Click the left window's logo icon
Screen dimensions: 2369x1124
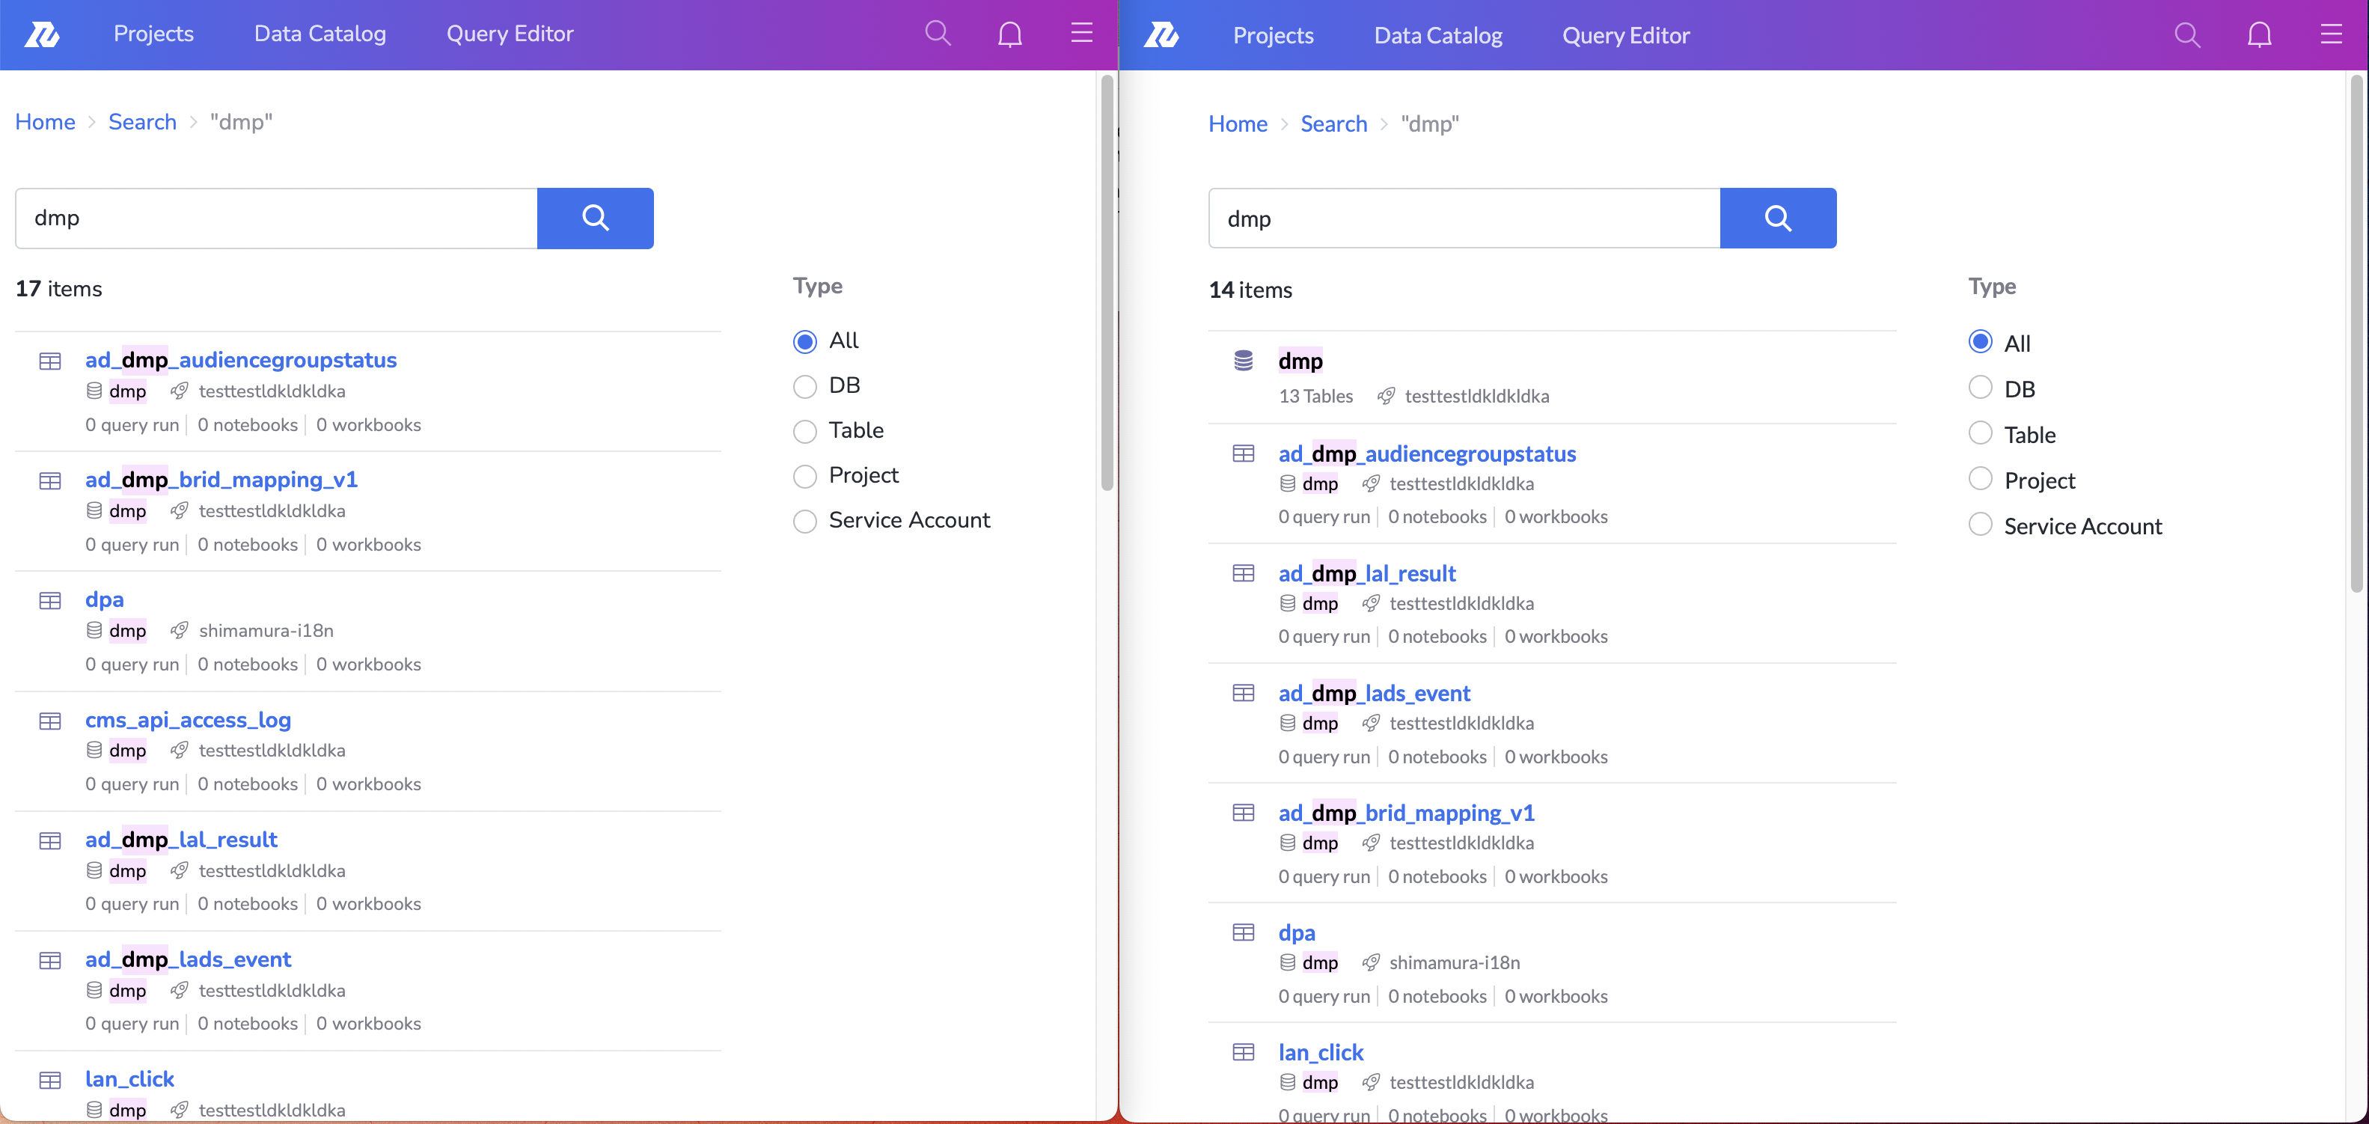click(x=43, y=34)
